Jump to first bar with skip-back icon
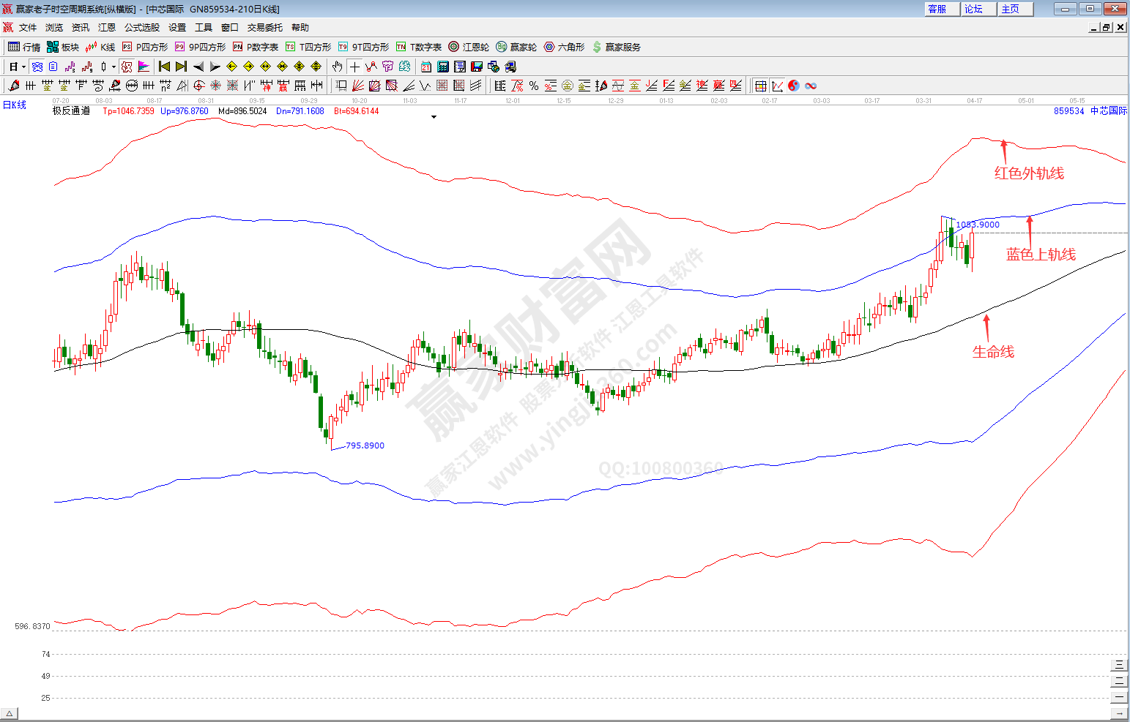The width and height of the screenshot is (1130, 722). point(165,67)
